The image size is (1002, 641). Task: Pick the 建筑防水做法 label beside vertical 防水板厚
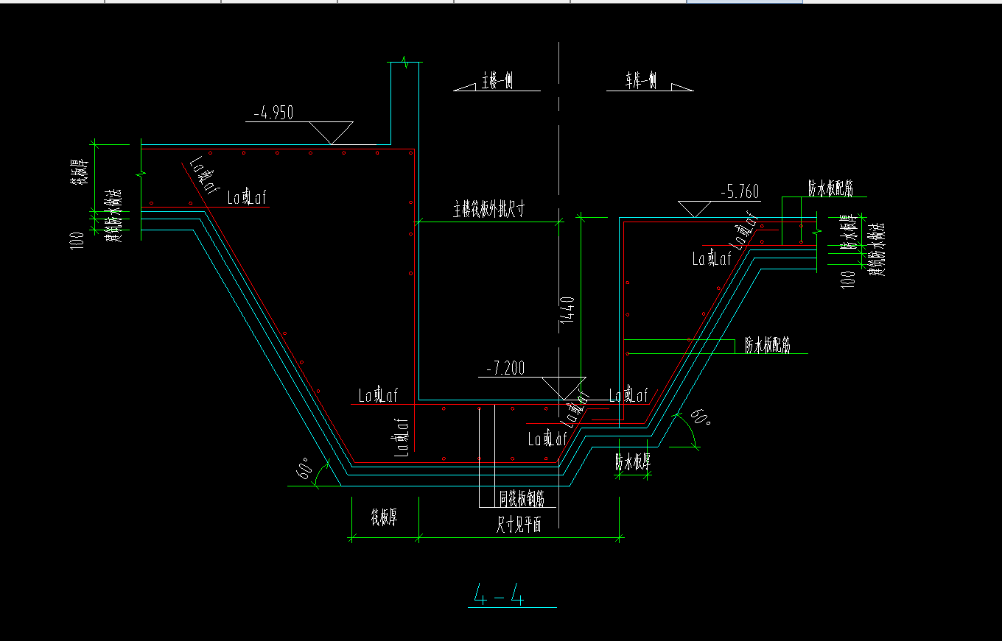(x=877, y=250)
